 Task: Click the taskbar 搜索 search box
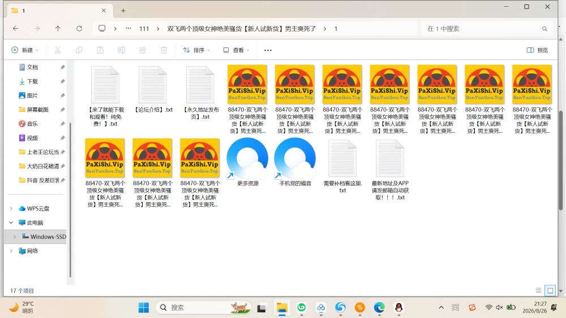click(204, 308)
